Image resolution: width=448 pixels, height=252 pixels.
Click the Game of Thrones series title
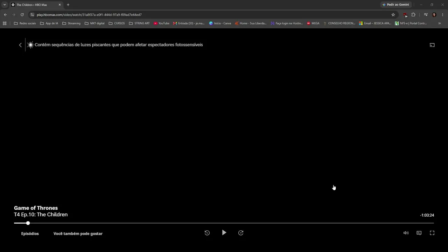pos(36,208)
